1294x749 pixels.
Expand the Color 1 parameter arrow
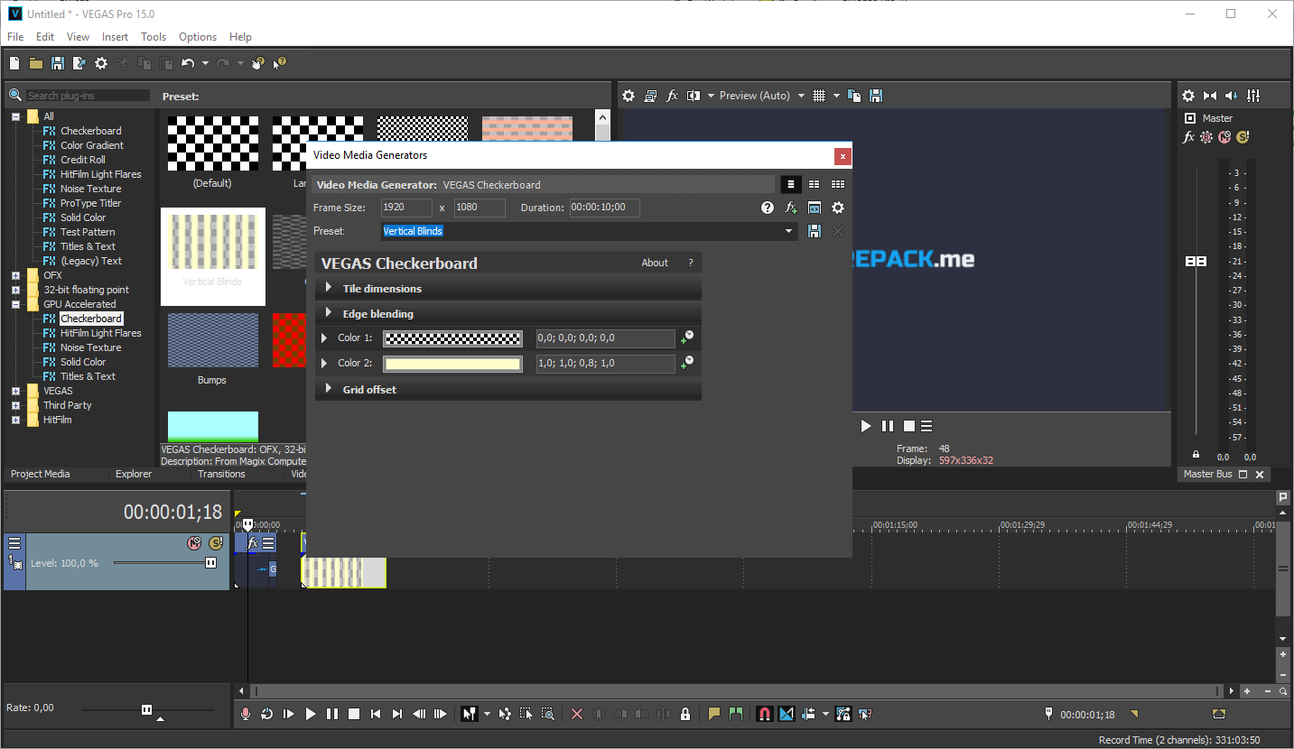325,338
